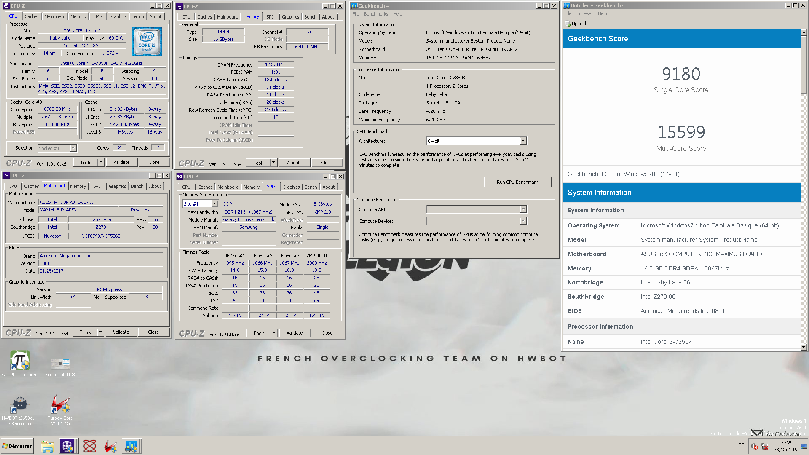The width and height of the screenshot is (809, 455).
Task: Switch to Mainboard tab in CPU-Z Memory window
Action: click(x=228, y=17)
